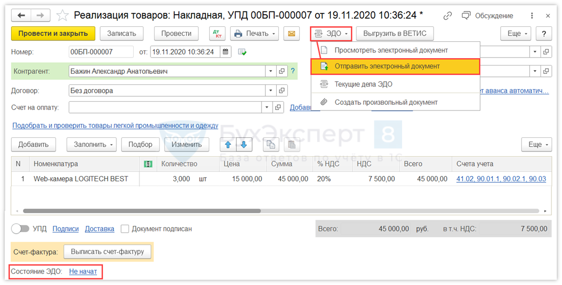Open the Заполнить dropdown button

(x=91, y=145)
